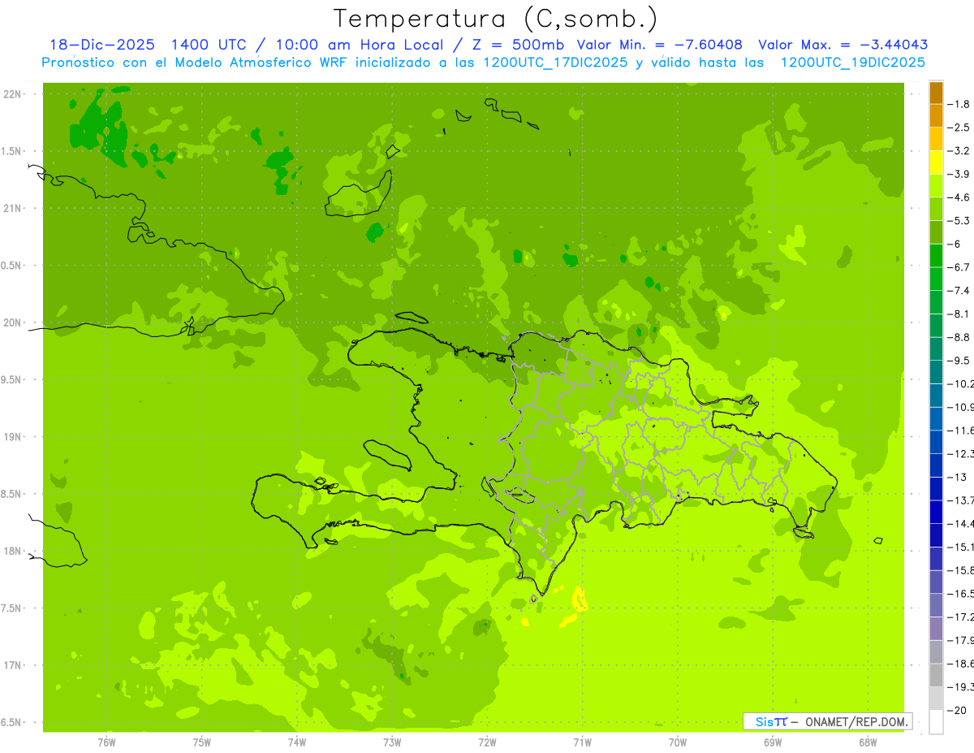Image resolution: width=974 pixels, height=753 pixels.
Task: Click the '19N' latitude label
Action: point(13,437)
